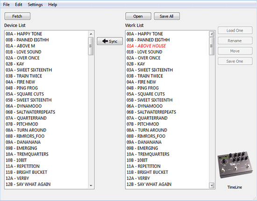Open the Edit menu

(x=19, y=4)
